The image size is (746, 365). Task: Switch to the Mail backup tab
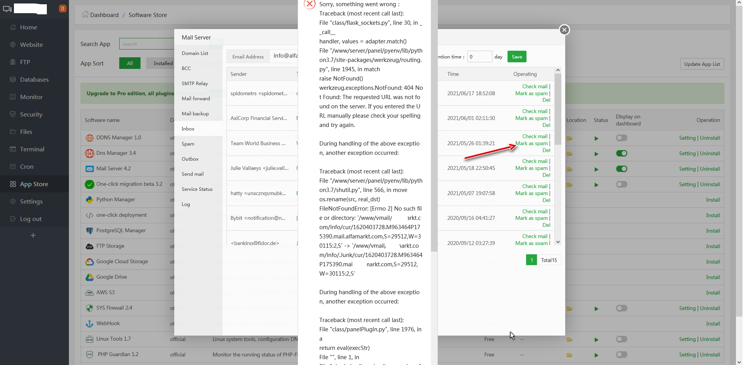(195, 114)
